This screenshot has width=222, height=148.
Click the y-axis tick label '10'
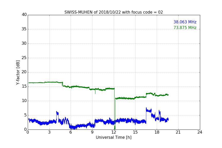tap(24, 101)
